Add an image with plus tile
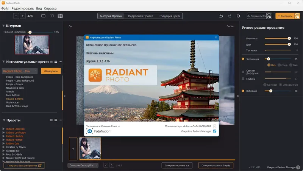 [73, 149]
